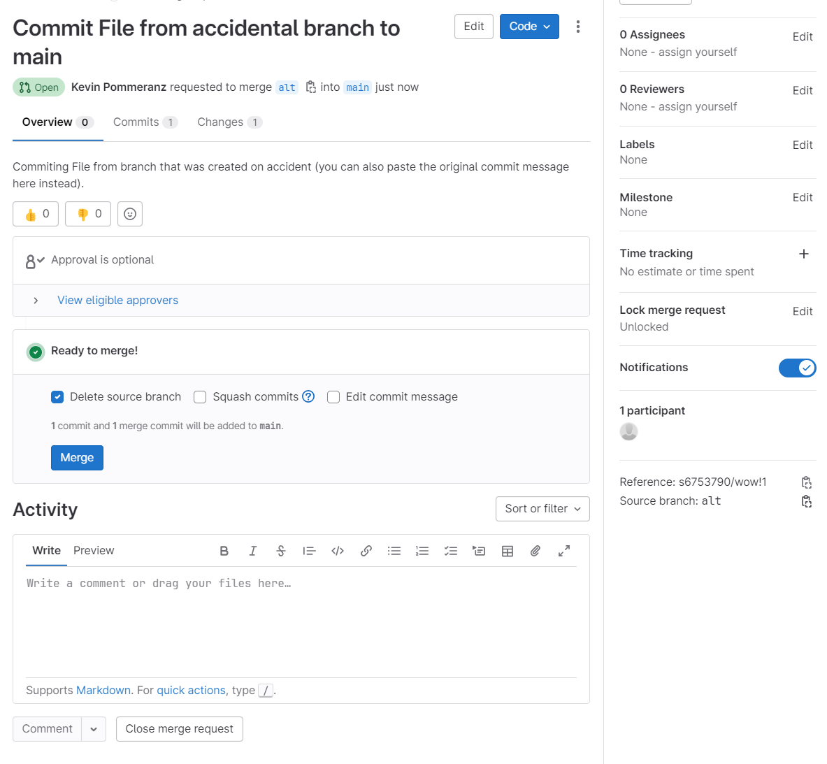Image resolution: width=827 pixels, height=764 pixels.
Task: Insert code formatting in comment
Action: coord(338,551)
